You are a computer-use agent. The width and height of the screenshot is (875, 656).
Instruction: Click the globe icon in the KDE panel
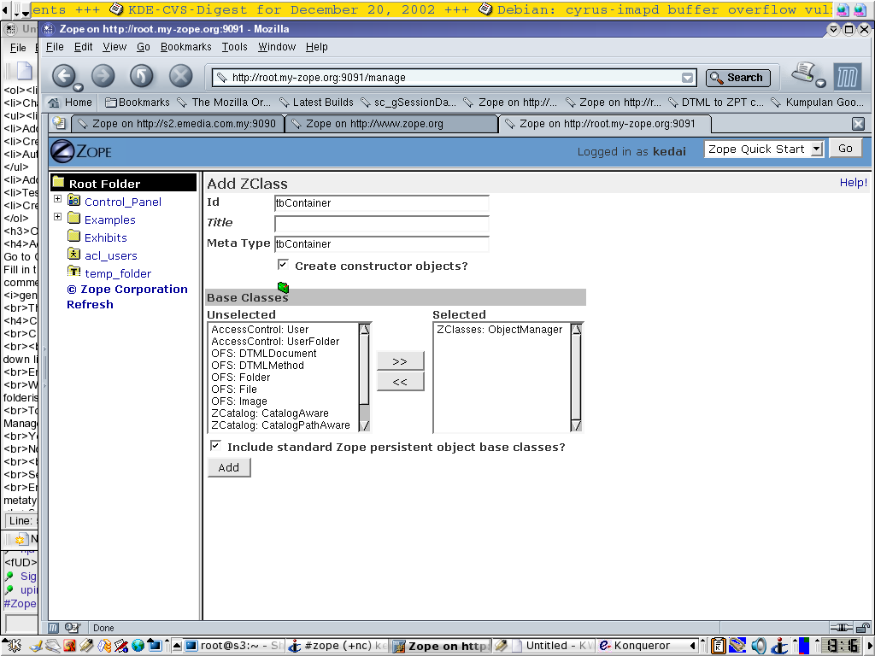[x=138, y=646]
